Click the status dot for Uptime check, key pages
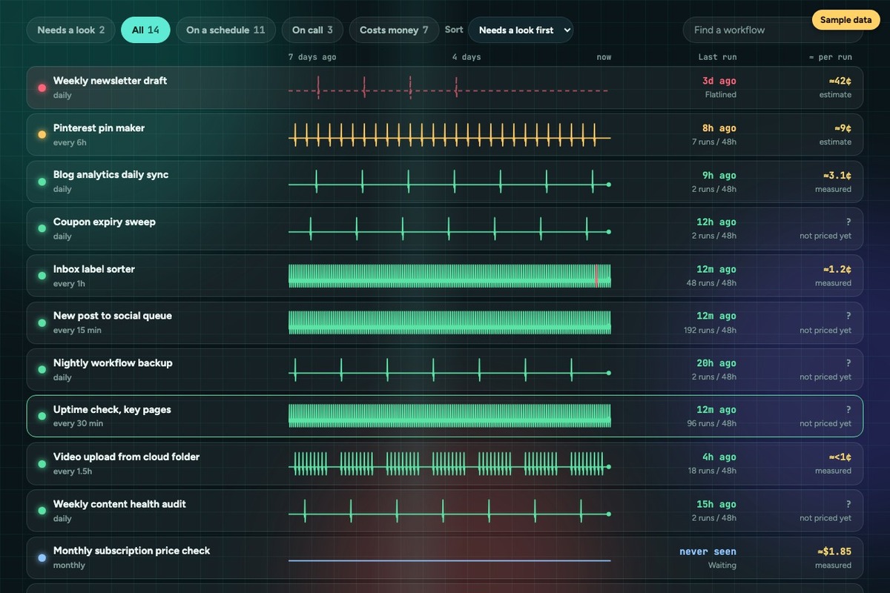The height and width of the screenshot is (593, 890). (42, 417)
